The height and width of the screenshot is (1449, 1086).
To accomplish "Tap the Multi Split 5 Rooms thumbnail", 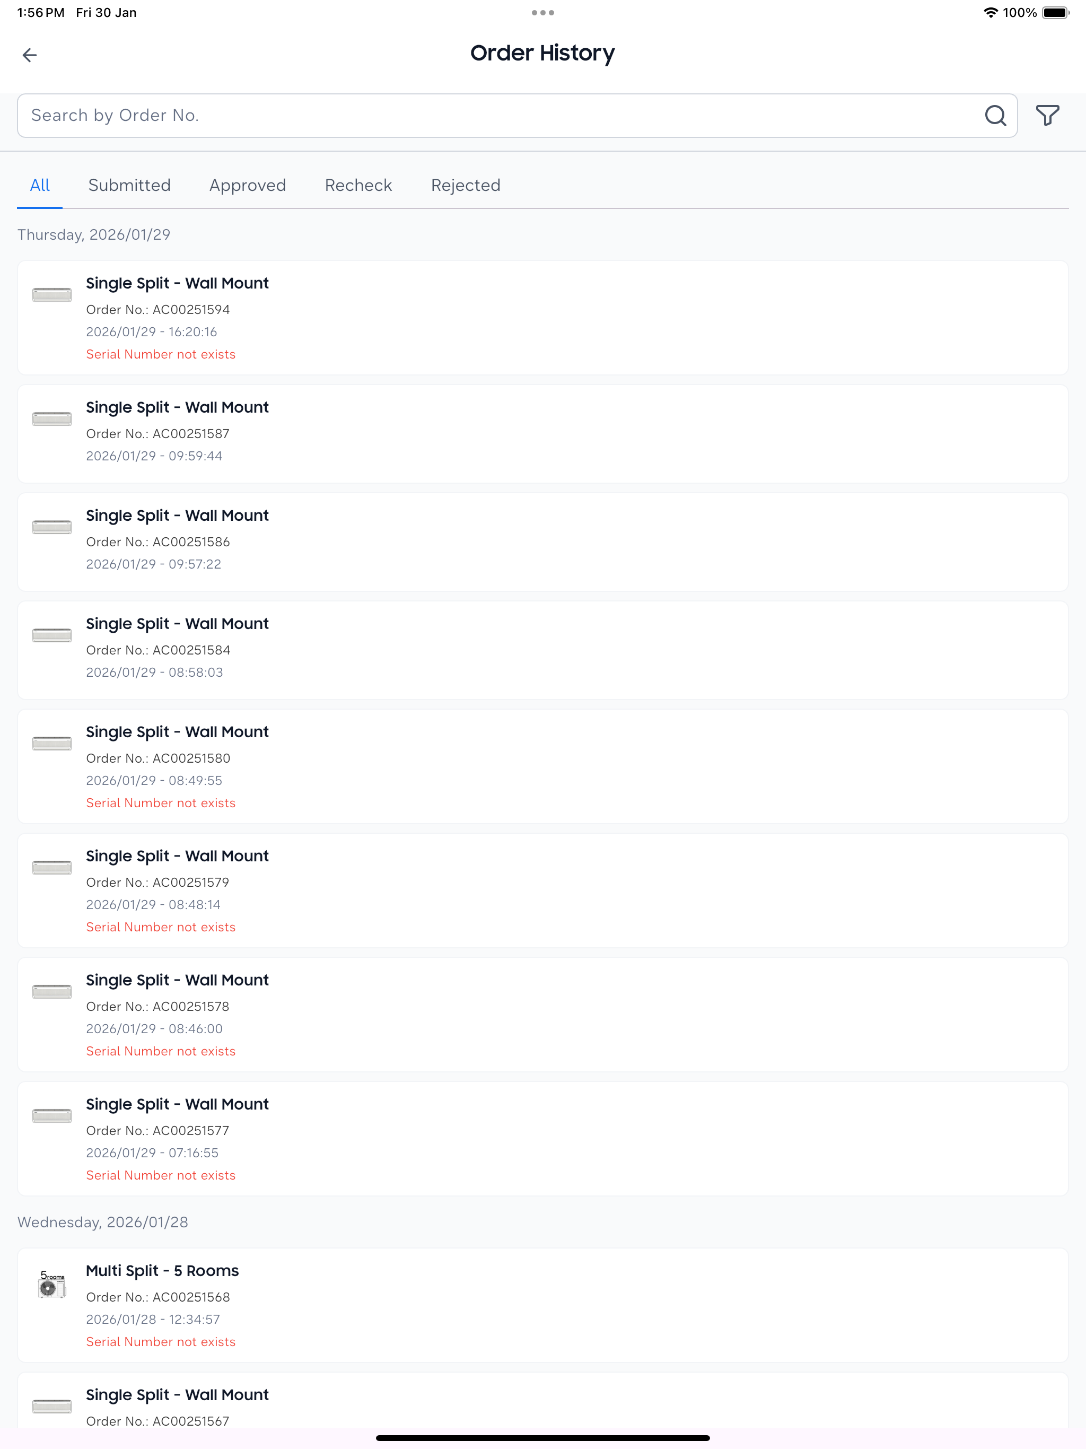I will pos(52,1284).
